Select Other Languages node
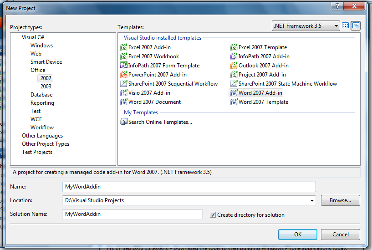 tap(42, 136)
